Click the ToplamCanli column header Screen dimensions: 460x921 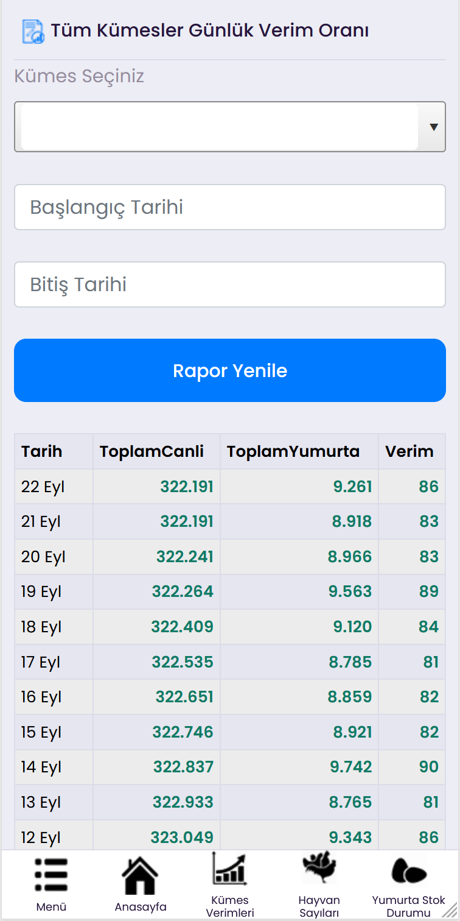tap(152, 451)
